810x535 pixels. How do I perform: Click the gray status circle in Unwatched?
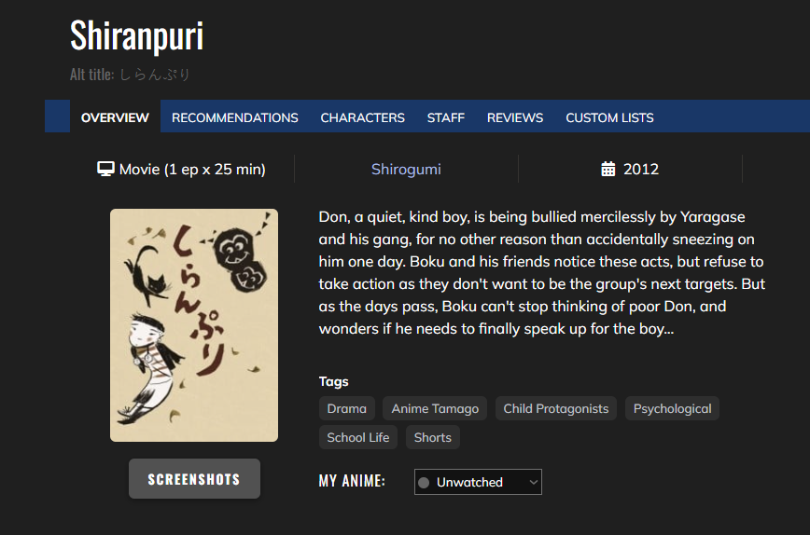pyautogui.click(x=424, y=483)
